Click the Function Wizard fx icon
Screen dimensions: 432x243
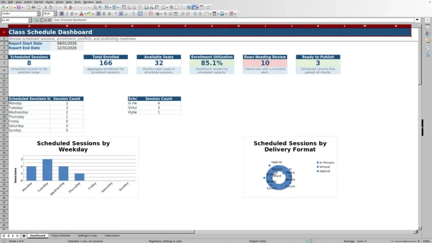(x=36, y=20)
